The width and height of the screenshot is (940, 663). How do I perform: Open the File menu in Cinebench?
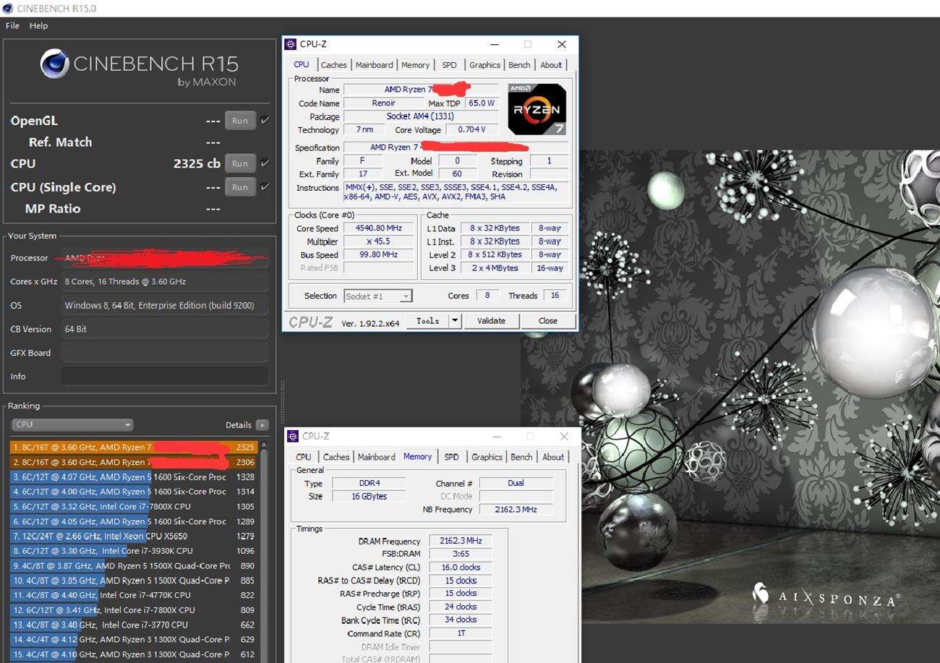(12, 25)
